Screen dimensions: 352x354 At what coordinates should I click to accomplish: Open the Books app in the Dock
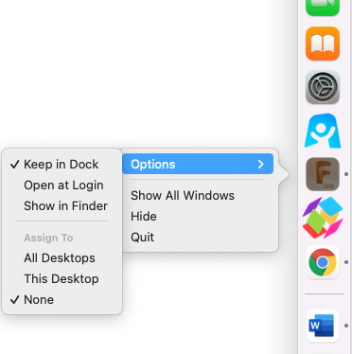(x=323, y=44)
